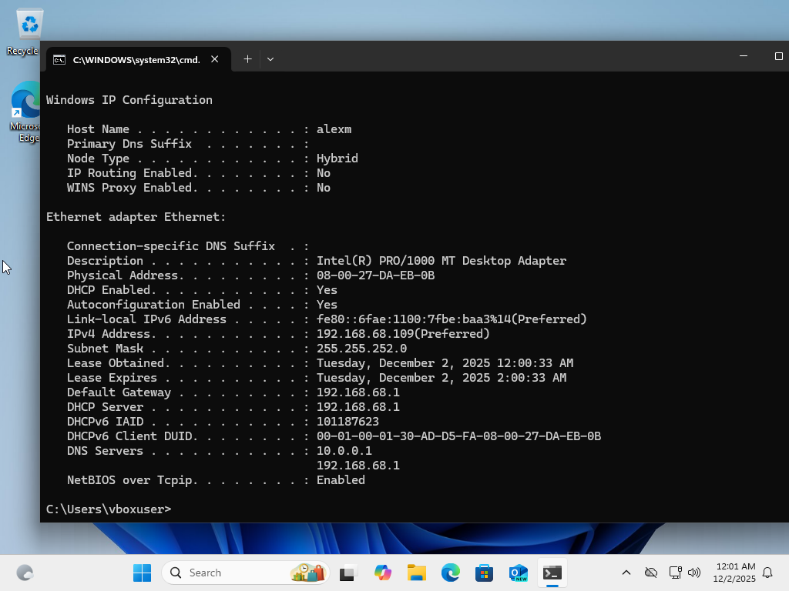Open the Start menu

(142, 573)
